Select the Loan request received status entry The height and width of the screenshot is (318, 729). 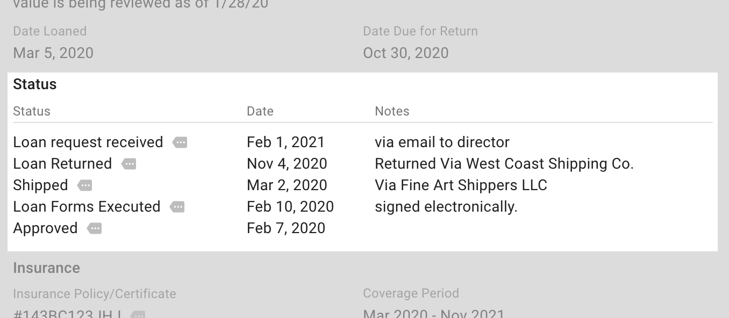[x=88, y=142]
